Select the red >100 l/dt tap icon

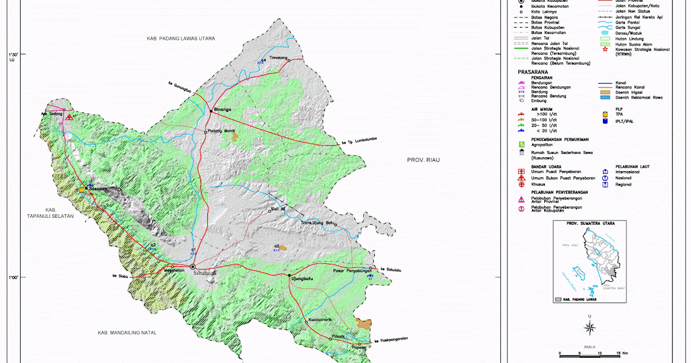(521, 114)
